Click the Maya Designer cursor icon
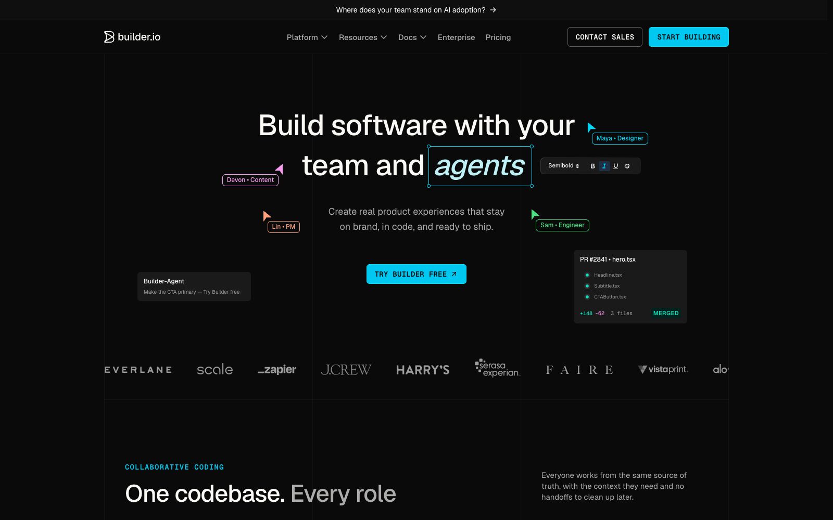The height and width of the screenshot is (520, 833). click(x=591, y=127)
